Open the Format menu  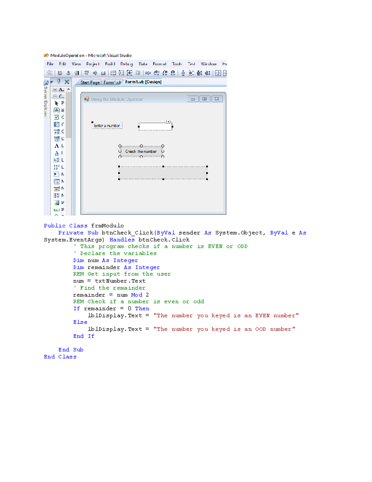point(159,64)
